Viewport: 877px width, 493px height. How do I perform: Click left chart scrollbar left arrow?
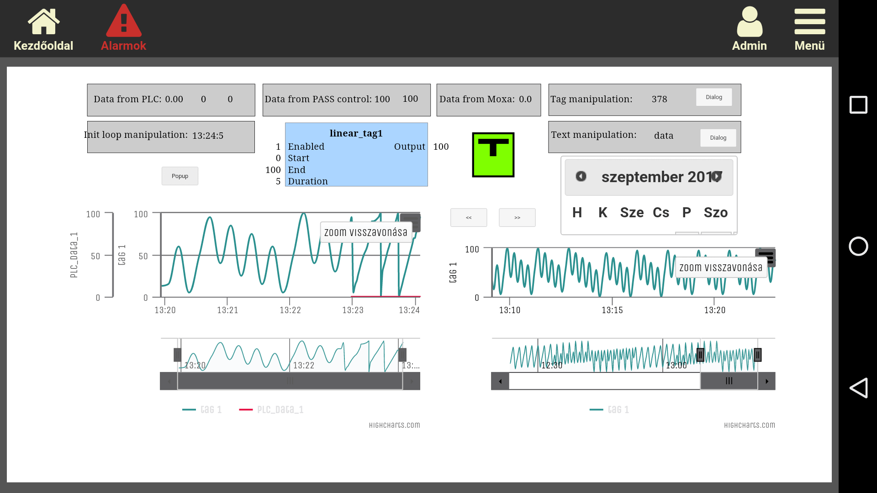169,381
